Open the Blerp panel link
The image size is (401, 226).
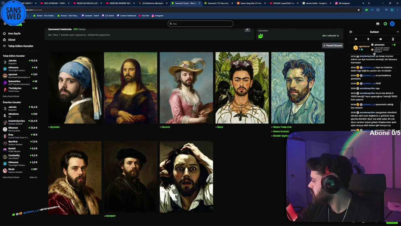tap(220, 127)
